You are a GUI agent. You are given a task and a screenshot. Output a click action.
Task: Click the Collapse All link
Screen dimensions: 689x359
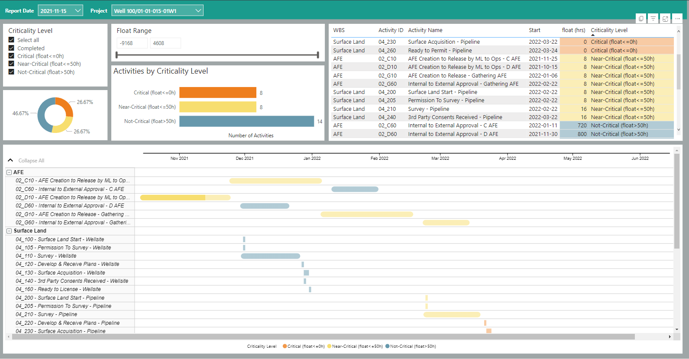(x=31, y=161)
